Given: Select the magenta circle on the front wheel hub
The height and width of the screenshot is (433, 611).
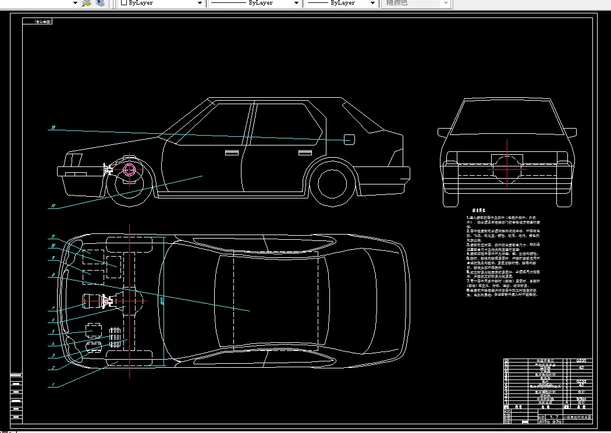Looking at the screenshot, I should tap(129, 169).
